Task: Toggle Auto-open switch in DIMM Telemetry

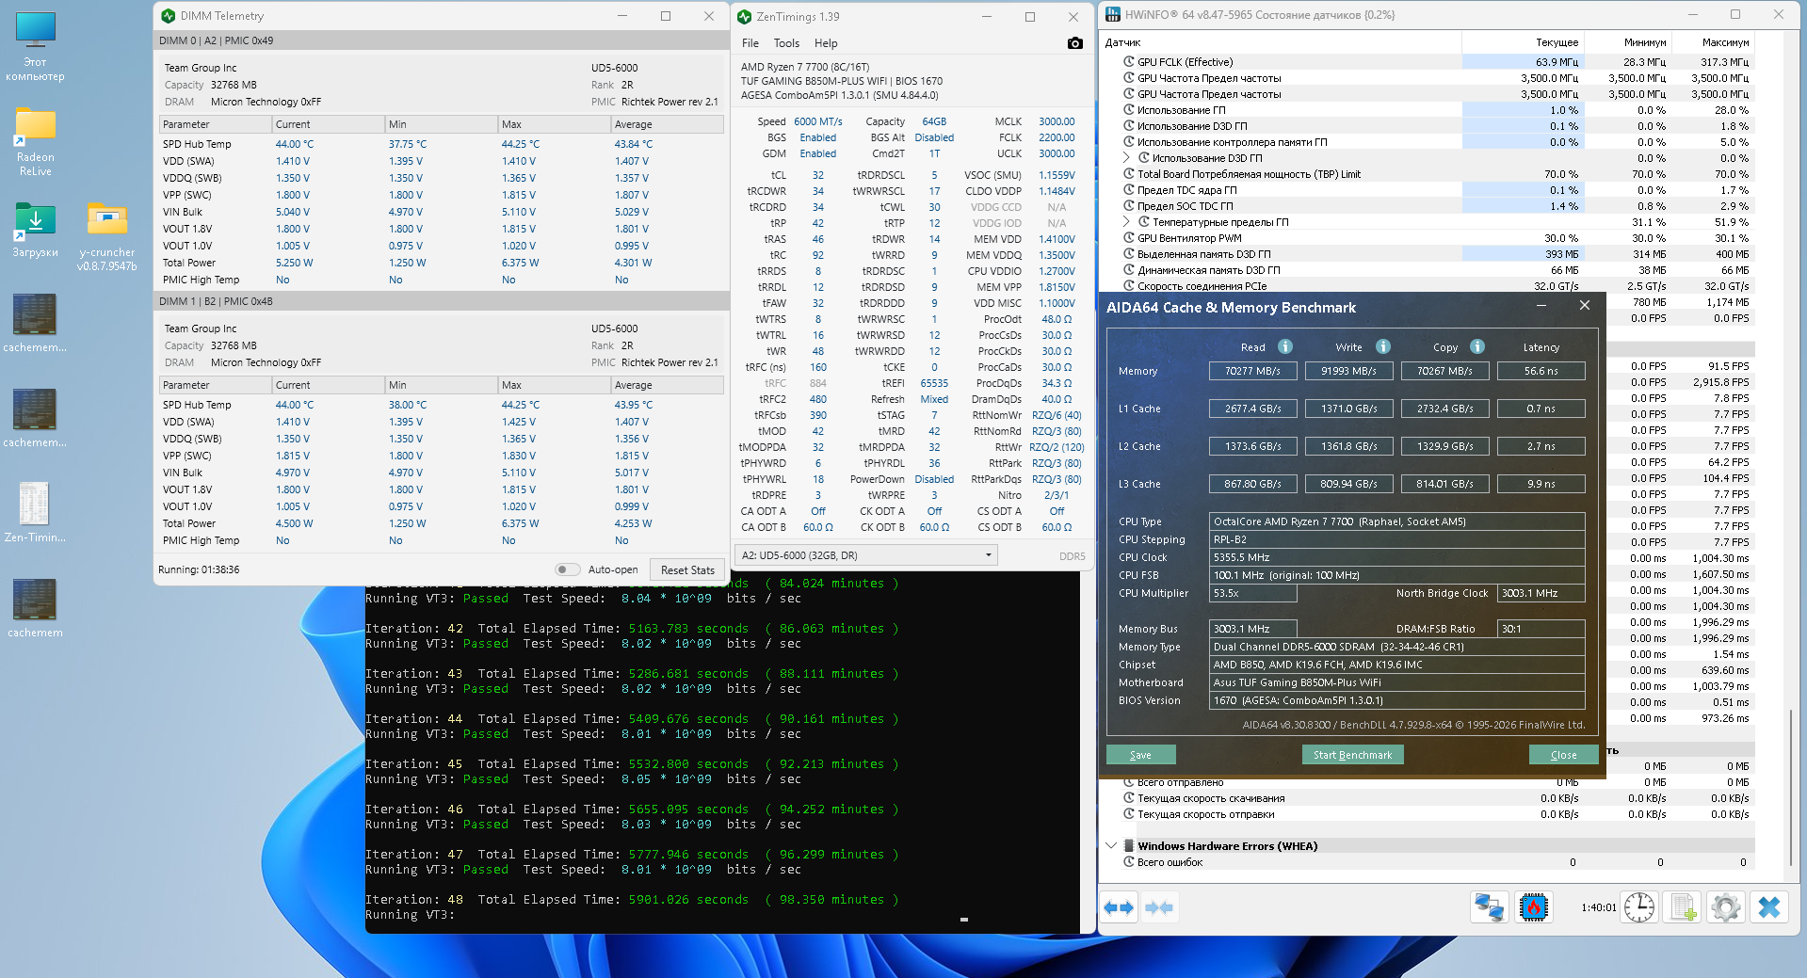Action: pyautogui.click(x=568, y=569)
